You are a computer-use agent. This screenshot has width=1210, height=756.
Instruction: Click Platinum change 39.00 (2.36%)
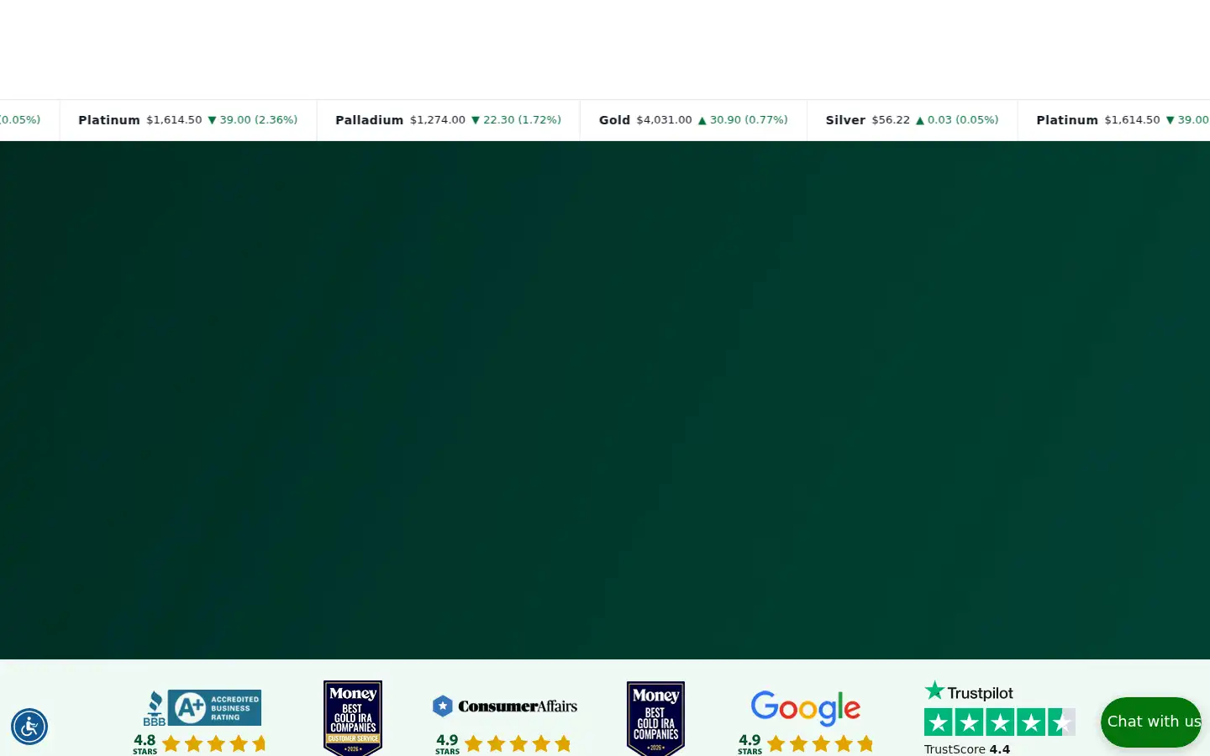(x=252, y=120)
